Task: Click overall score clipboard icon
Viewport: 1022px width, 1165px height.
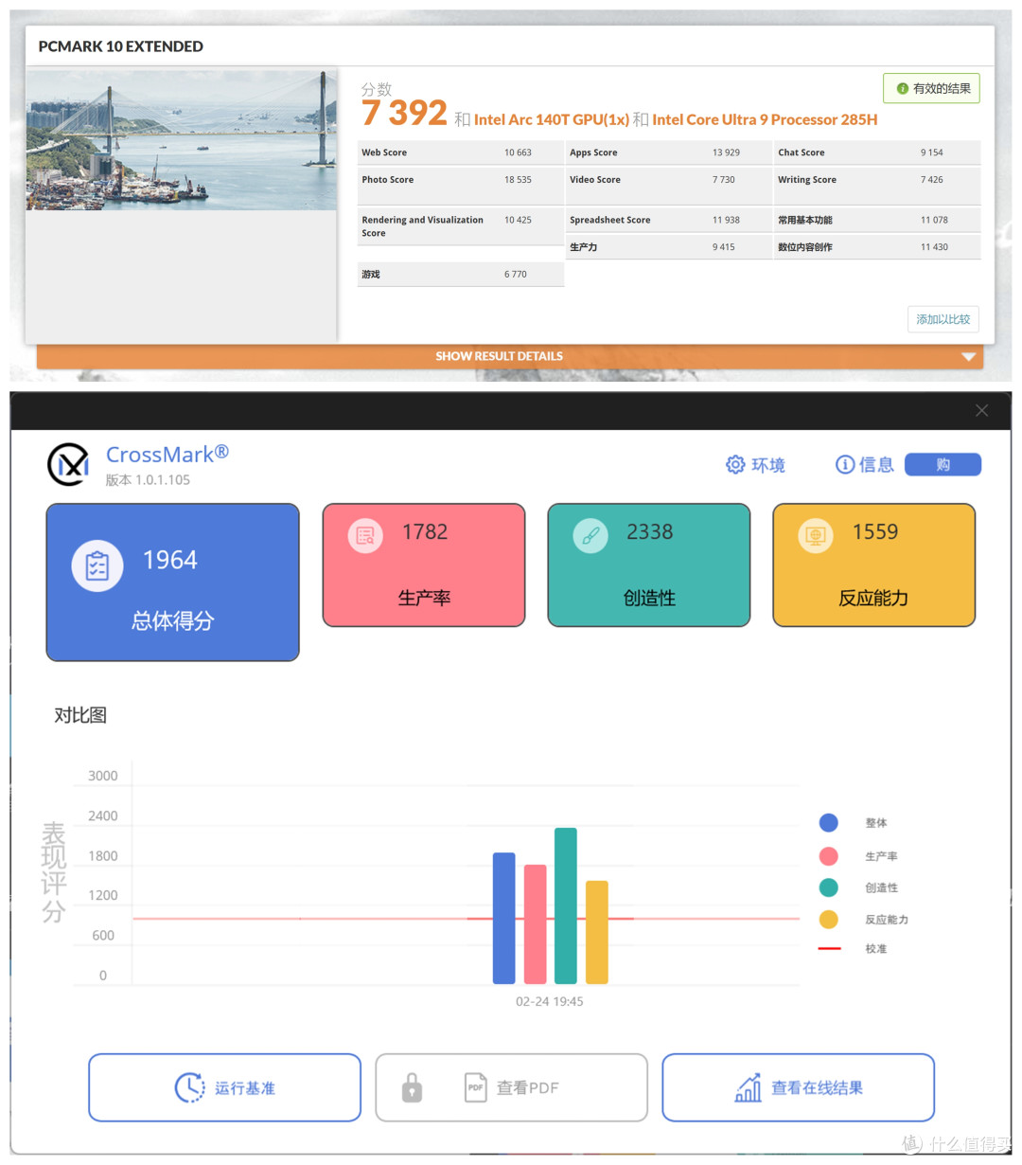Action: click(x=97, y=565)
